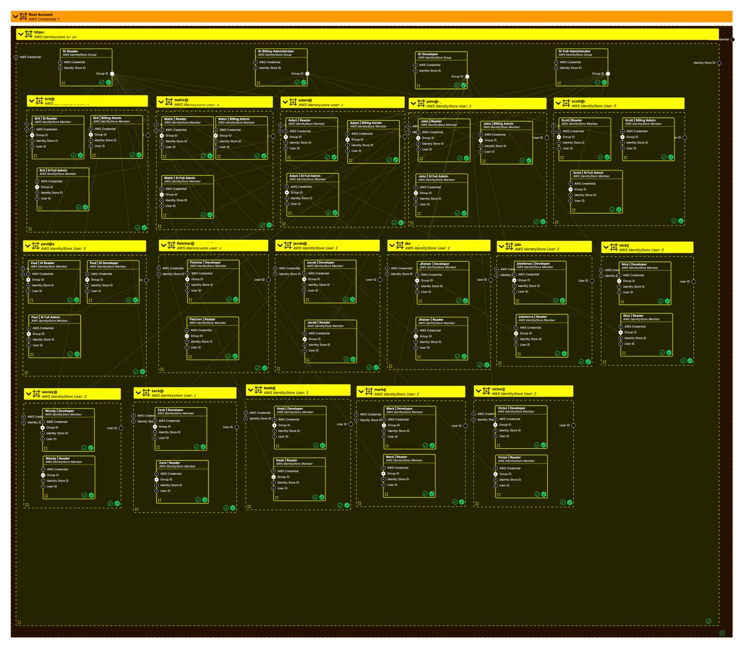The height and width of the screenshot is (649, 744).
Task: Click filled green check on Victor | Developer
Action: point(544,444)
